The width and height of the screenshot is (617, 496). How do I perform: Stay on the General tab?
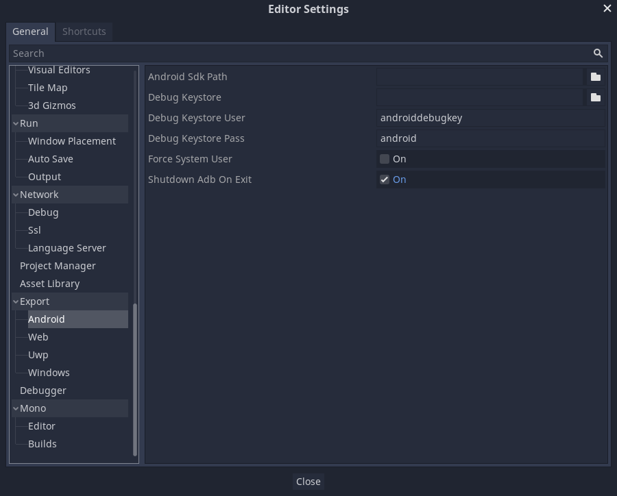[x=30, y=32]
